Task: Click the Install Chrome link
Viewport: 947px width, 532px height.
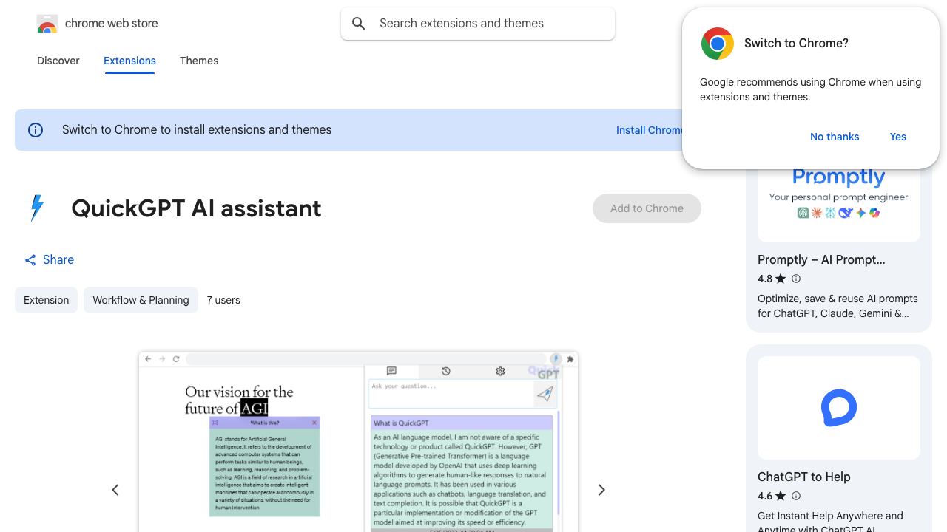Action: point(650,130)
